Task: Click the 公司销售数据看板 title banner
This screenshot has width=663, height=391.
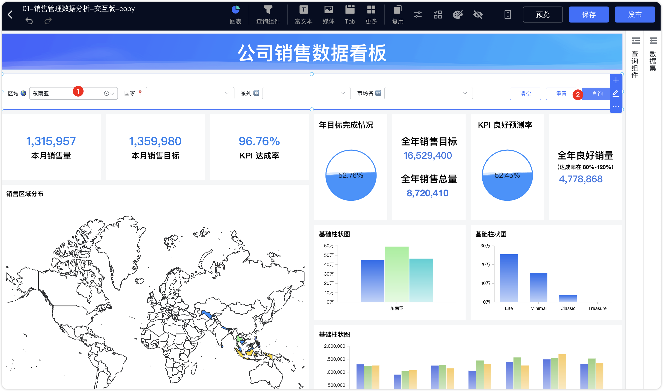Action: (312, 52)
